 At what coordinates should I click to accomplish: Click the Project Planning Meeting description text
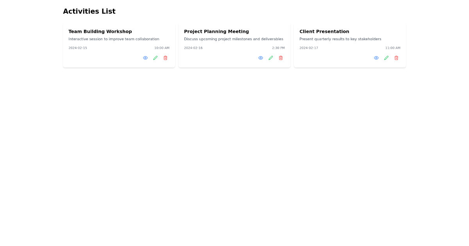(x=233, y=39)
